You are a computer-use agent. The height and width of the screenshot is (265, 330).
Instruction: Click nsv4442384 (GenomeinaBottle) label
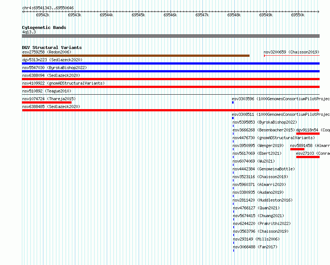point(264,169)
